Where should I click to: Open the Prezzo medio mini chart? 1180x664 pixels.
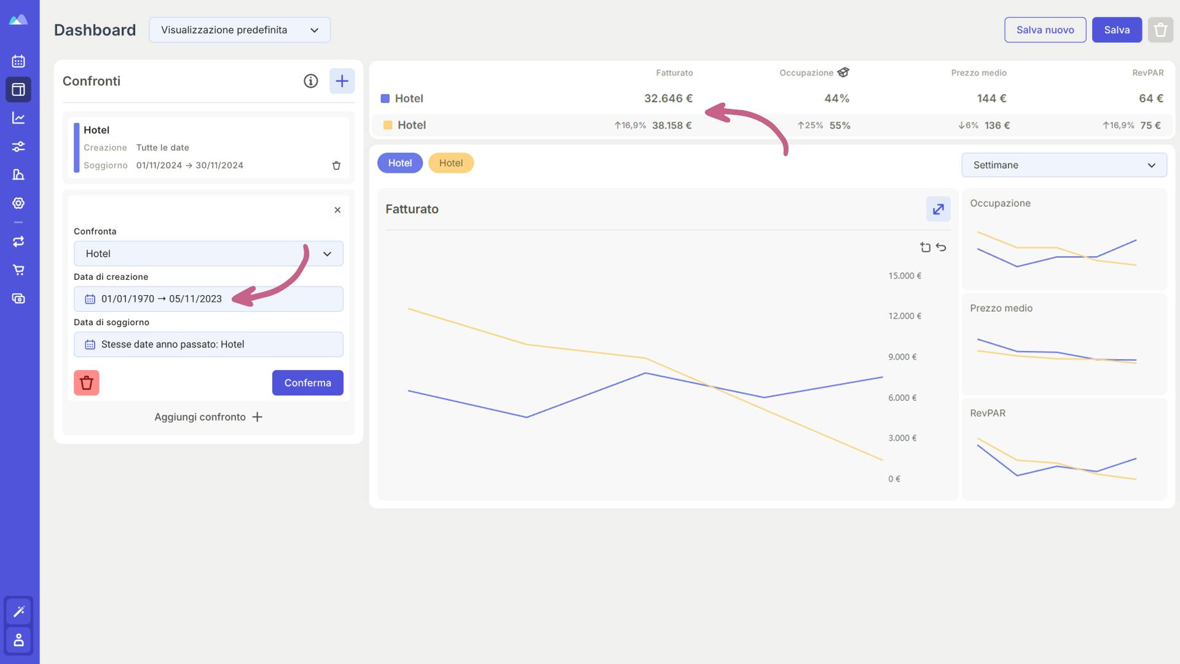coord(1064,344)
